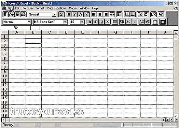The image size is (179, 128).
Task: Click the Print icon in the toolbar
Action: (23, 14)
